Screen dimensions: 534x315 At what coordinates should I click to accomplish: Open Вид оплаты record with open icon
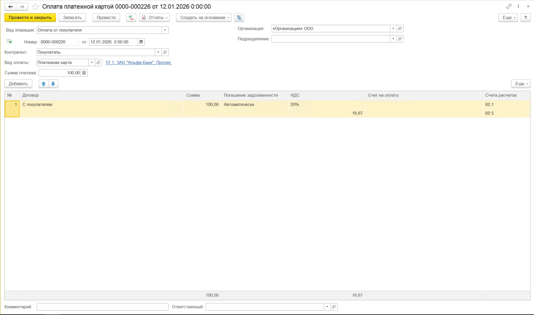coord(98,62)
